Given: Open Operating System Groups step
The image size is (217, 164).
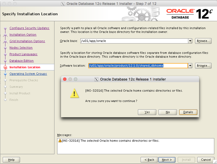Looking at the screenshot, I should 28,74.
